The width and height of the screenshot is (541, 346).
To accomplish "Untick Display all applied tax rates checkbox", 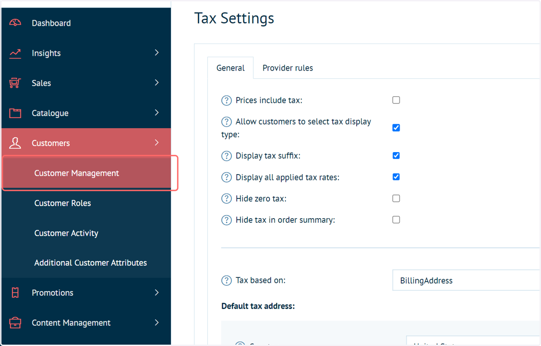I will [396, 177].
